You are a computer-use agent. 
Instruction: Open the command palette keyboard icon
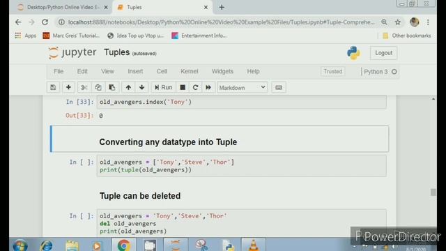point(279,87)
